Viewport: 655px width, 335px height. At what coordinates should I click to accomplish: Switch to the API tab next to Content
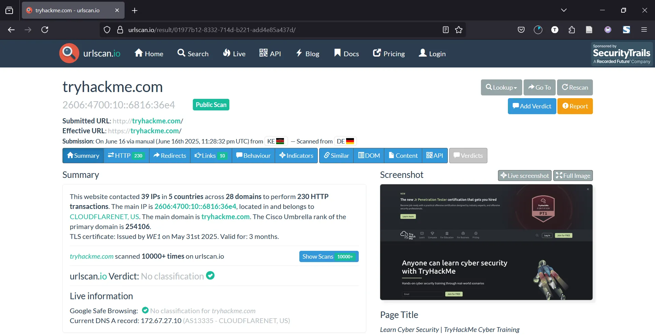pos(435,155)
